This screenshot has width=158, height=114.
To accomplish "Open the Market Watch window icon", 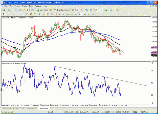I will pos(15,10).
